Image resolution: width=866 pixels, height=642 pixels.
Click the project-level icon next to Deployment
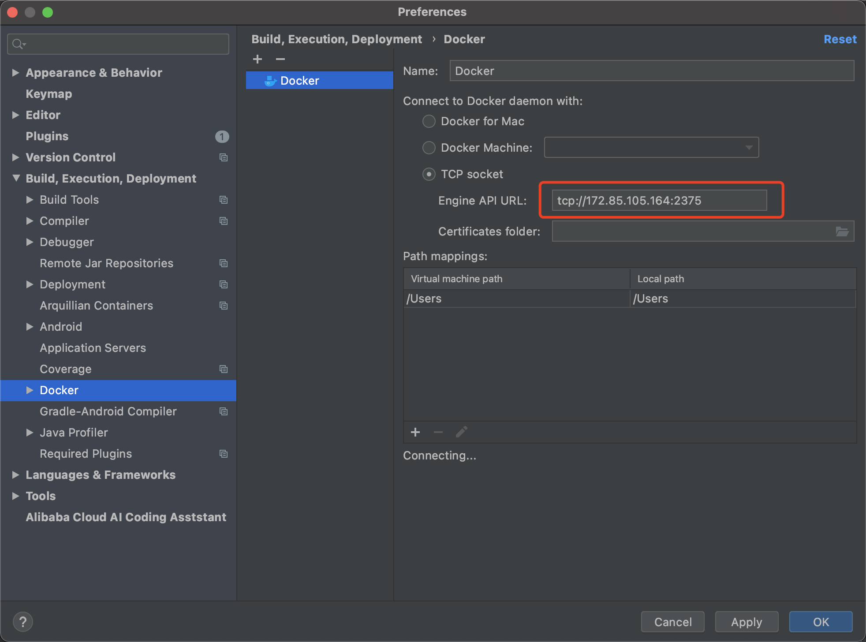coord(224,284)
